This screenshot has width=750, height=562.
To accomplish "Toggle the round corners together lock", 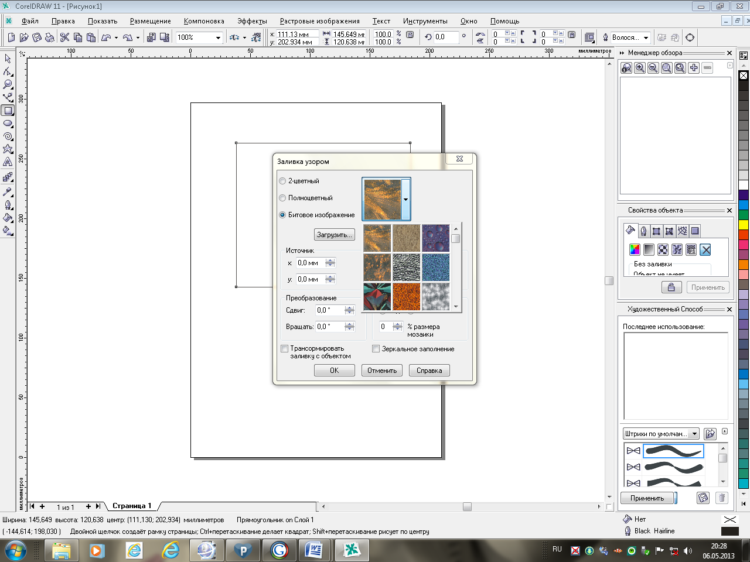I will (572, 35).
